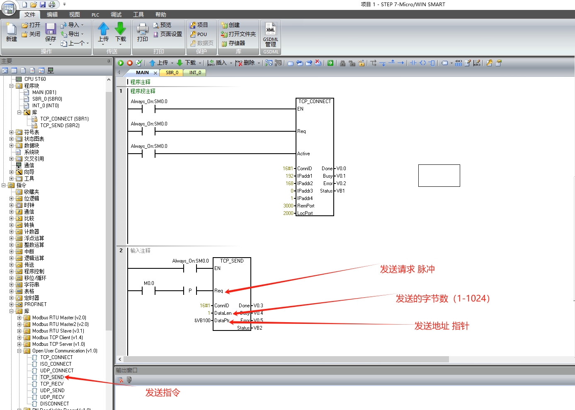
Task: Open the Export (导出) dropdown
Action: [73, 34]
